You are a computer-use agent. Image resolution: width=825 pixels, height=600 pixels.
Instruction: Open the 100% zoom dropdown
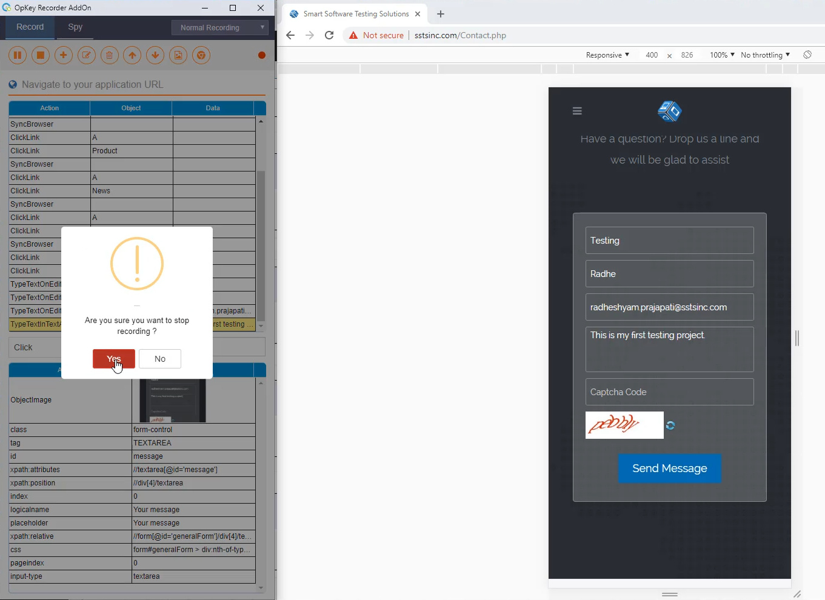tap(722, 55)
